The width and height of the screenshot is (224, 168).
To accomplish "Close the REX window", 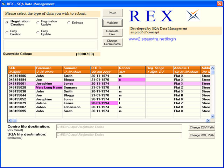I will [219, 4].
